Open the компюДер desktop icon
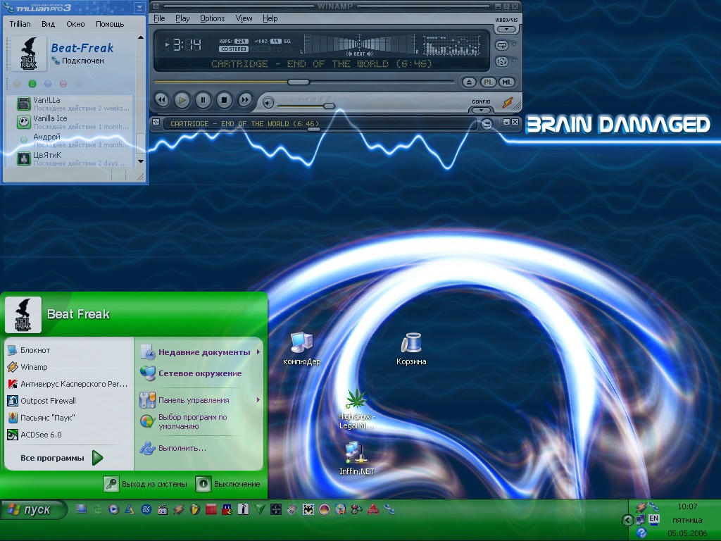 point(301,349)
